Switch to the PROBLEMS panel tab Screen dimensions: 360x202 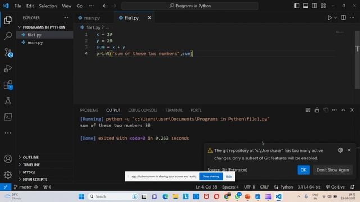(89, 110)
